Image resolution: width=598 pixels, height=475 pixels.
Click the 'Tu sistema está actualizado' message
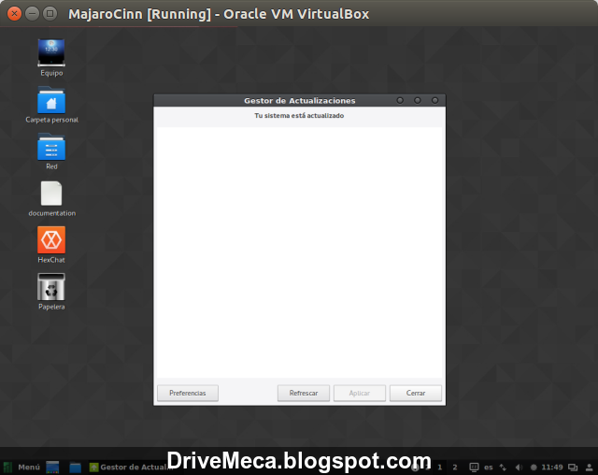tap(299, 116)
